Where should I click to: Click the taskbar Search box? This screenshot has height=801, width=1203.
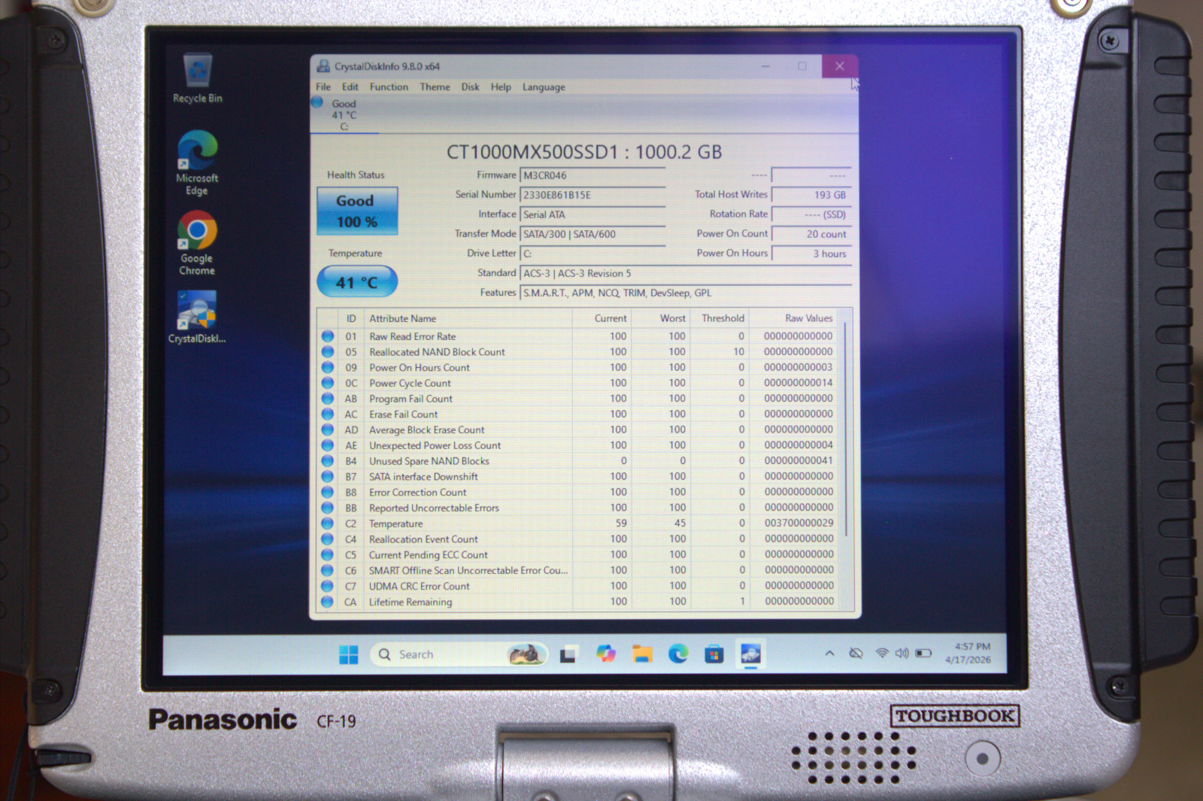[x=459, y=654]
